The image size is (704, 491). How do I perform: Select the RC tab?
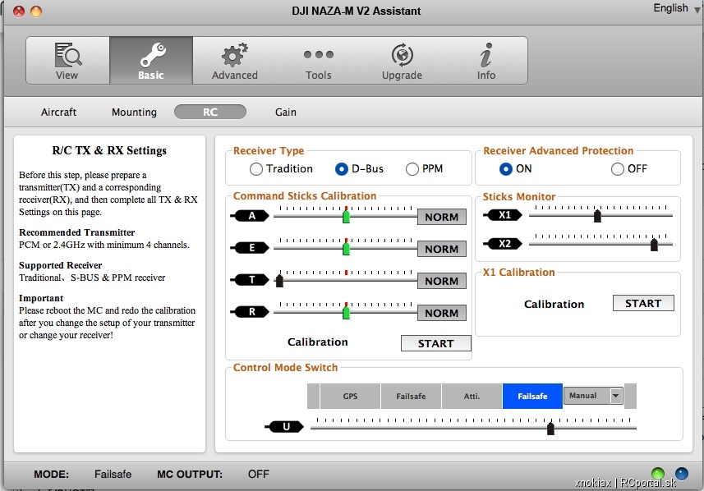pos(210,112)
